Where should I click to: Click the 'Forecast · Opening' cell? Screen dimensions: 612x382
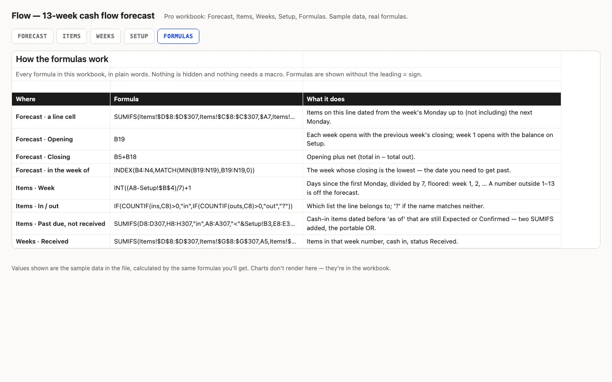pyautogui.click(x=61, y=139)
